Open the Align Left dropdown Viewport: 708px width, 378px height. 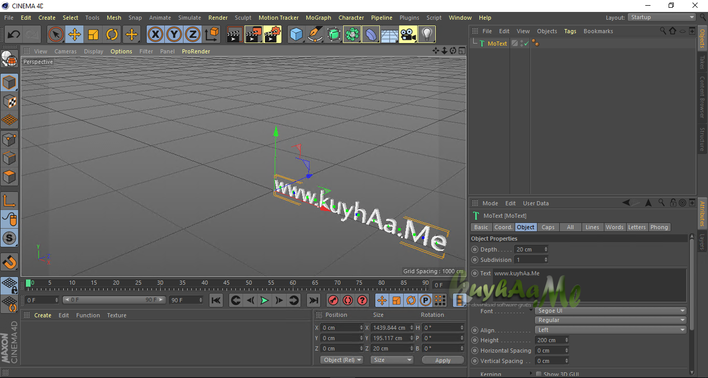pos(611,330)
